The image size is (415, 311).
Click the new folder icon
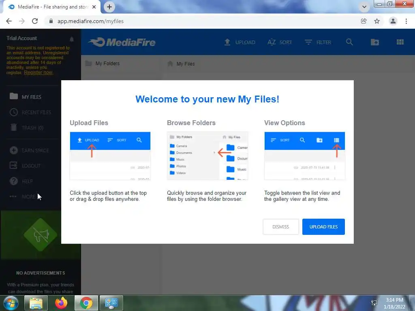[375, 42]
